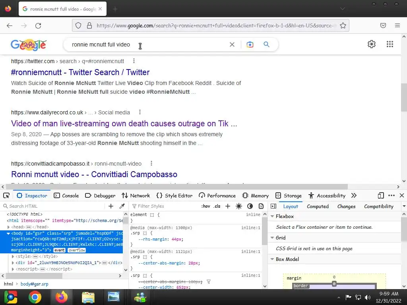Screen dimensions: 407x305
Task: Toggle dark color scheme simulation
Action: [x=250, y=206]
